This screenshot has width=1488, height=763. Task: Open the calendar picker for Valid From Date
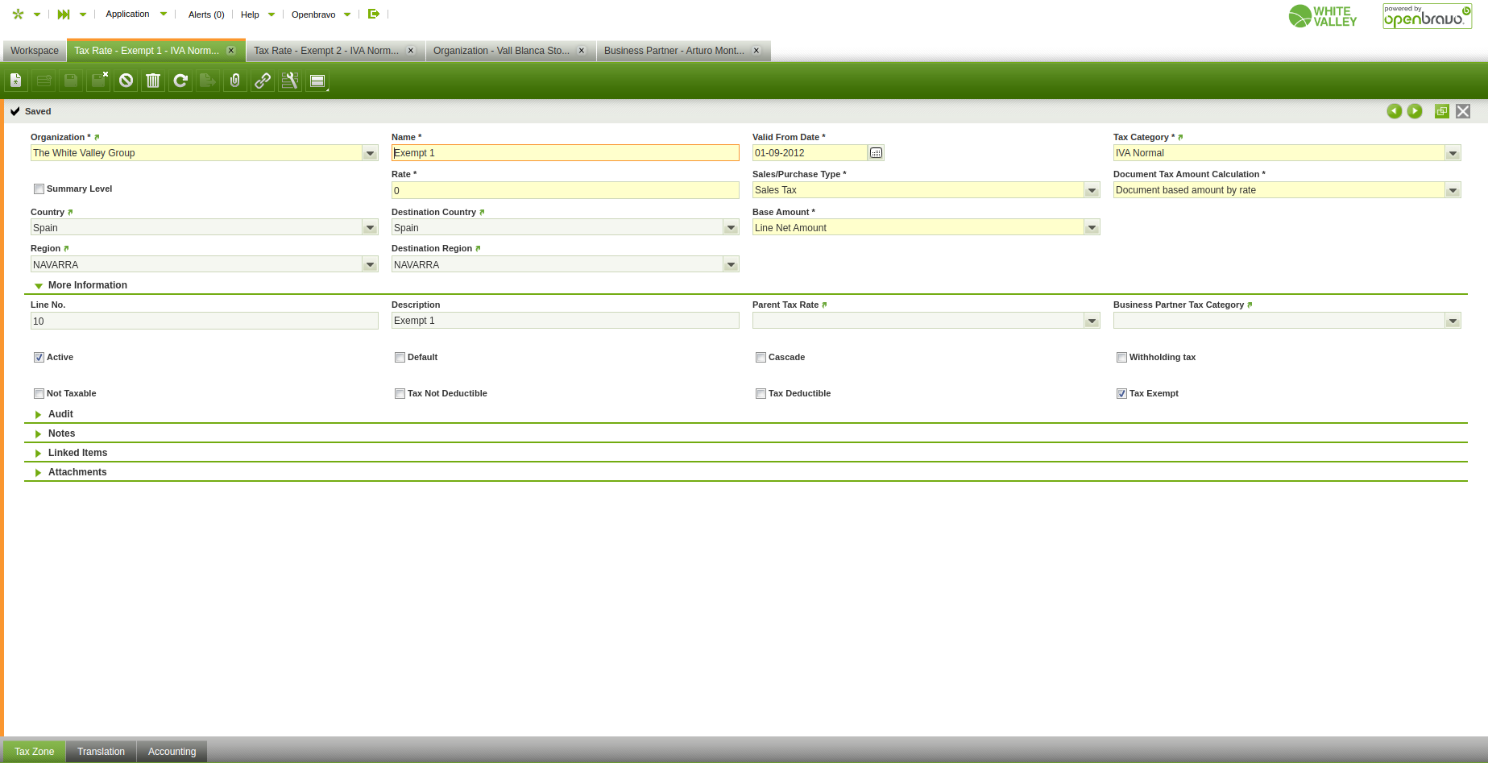click(x=877, y=153)
